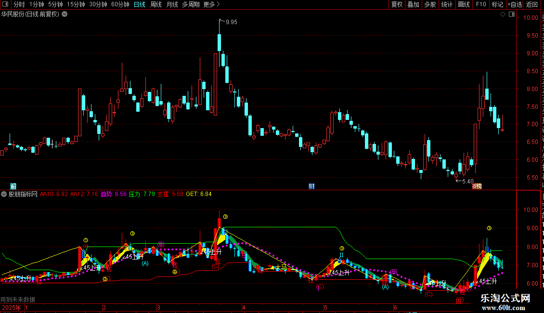Click the 5.40 low price label
Viewport: 544px width, 313px height.
(x=467, y=181)
